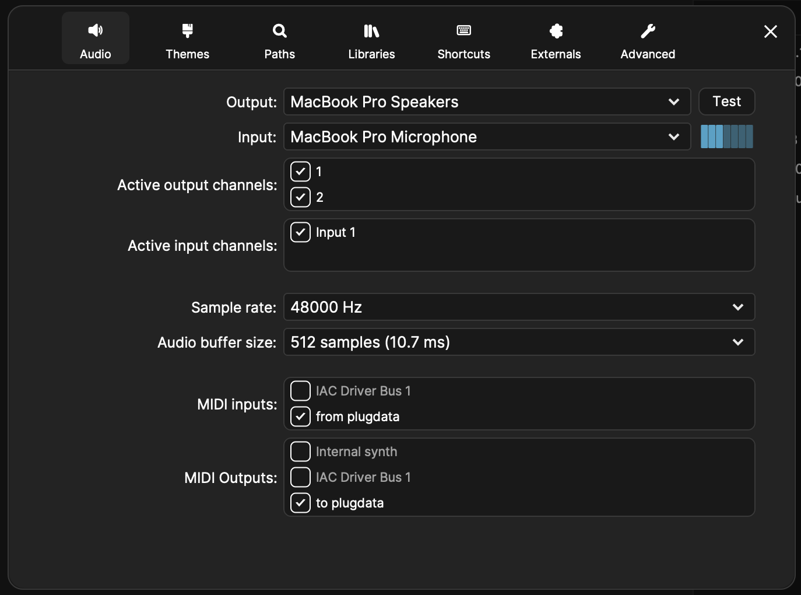Viewport: 801px width, 595px height.
Task: Expand the Sample rate dropdown
Action: (x=519, y=307)
